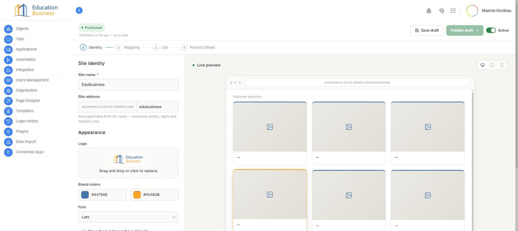Click the Integration puzzle icon
Screen dimensions: 518x231
pos(8,70)
